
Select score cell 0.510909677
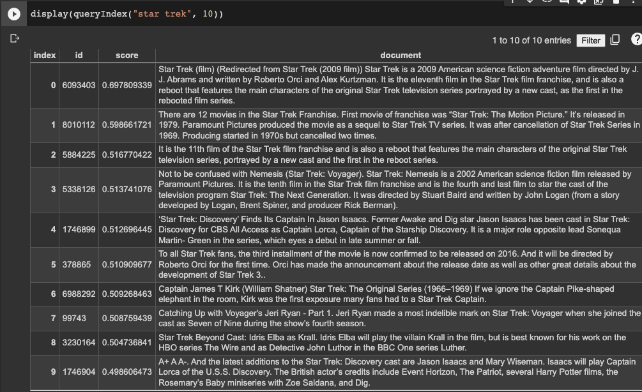click(127, 264)
